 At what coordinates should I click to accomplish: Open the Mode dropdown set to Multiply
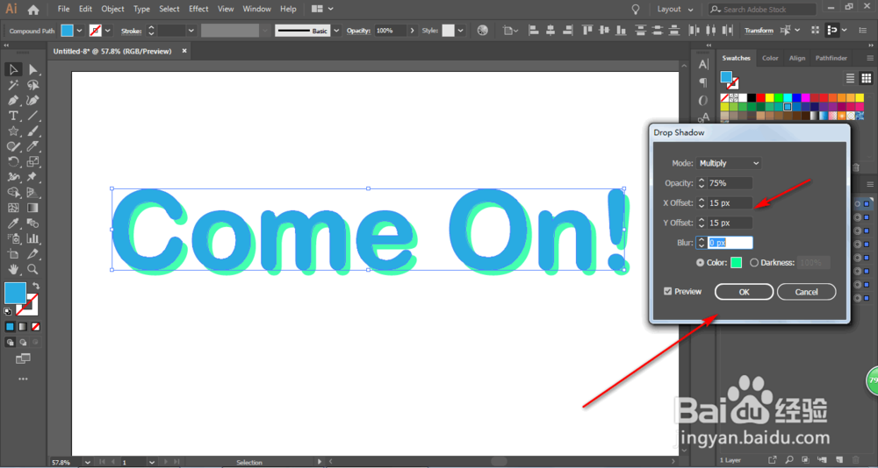pos(729,163)
